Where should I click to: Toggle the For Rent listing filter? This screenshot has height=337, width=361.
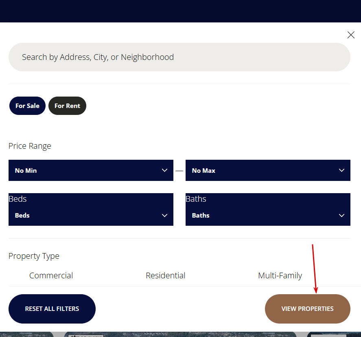coord(67,106)
